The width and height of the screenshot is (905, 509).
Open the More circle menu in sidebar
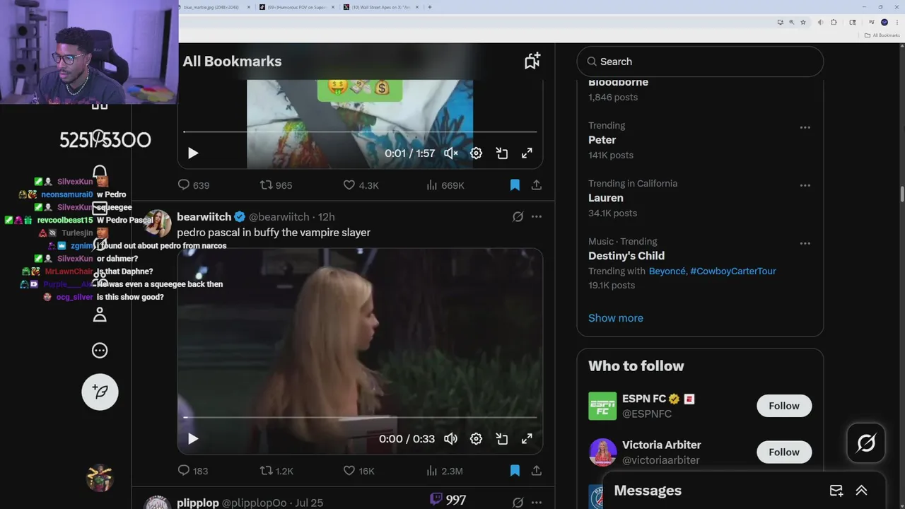point(100,350)
